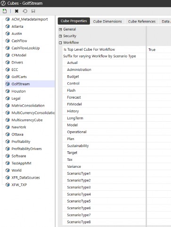Select the Administration scenario type row
Viewport: 171px width, 227px height.
coord(104,70)
